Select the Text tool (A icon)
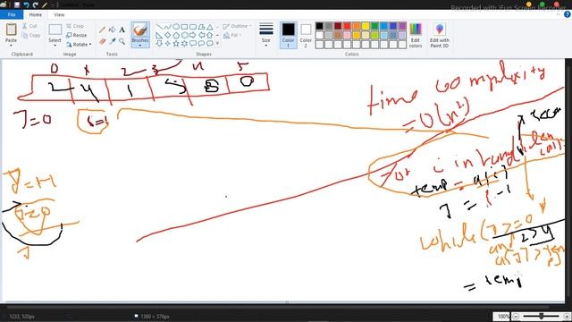 (x=122, y=30)
